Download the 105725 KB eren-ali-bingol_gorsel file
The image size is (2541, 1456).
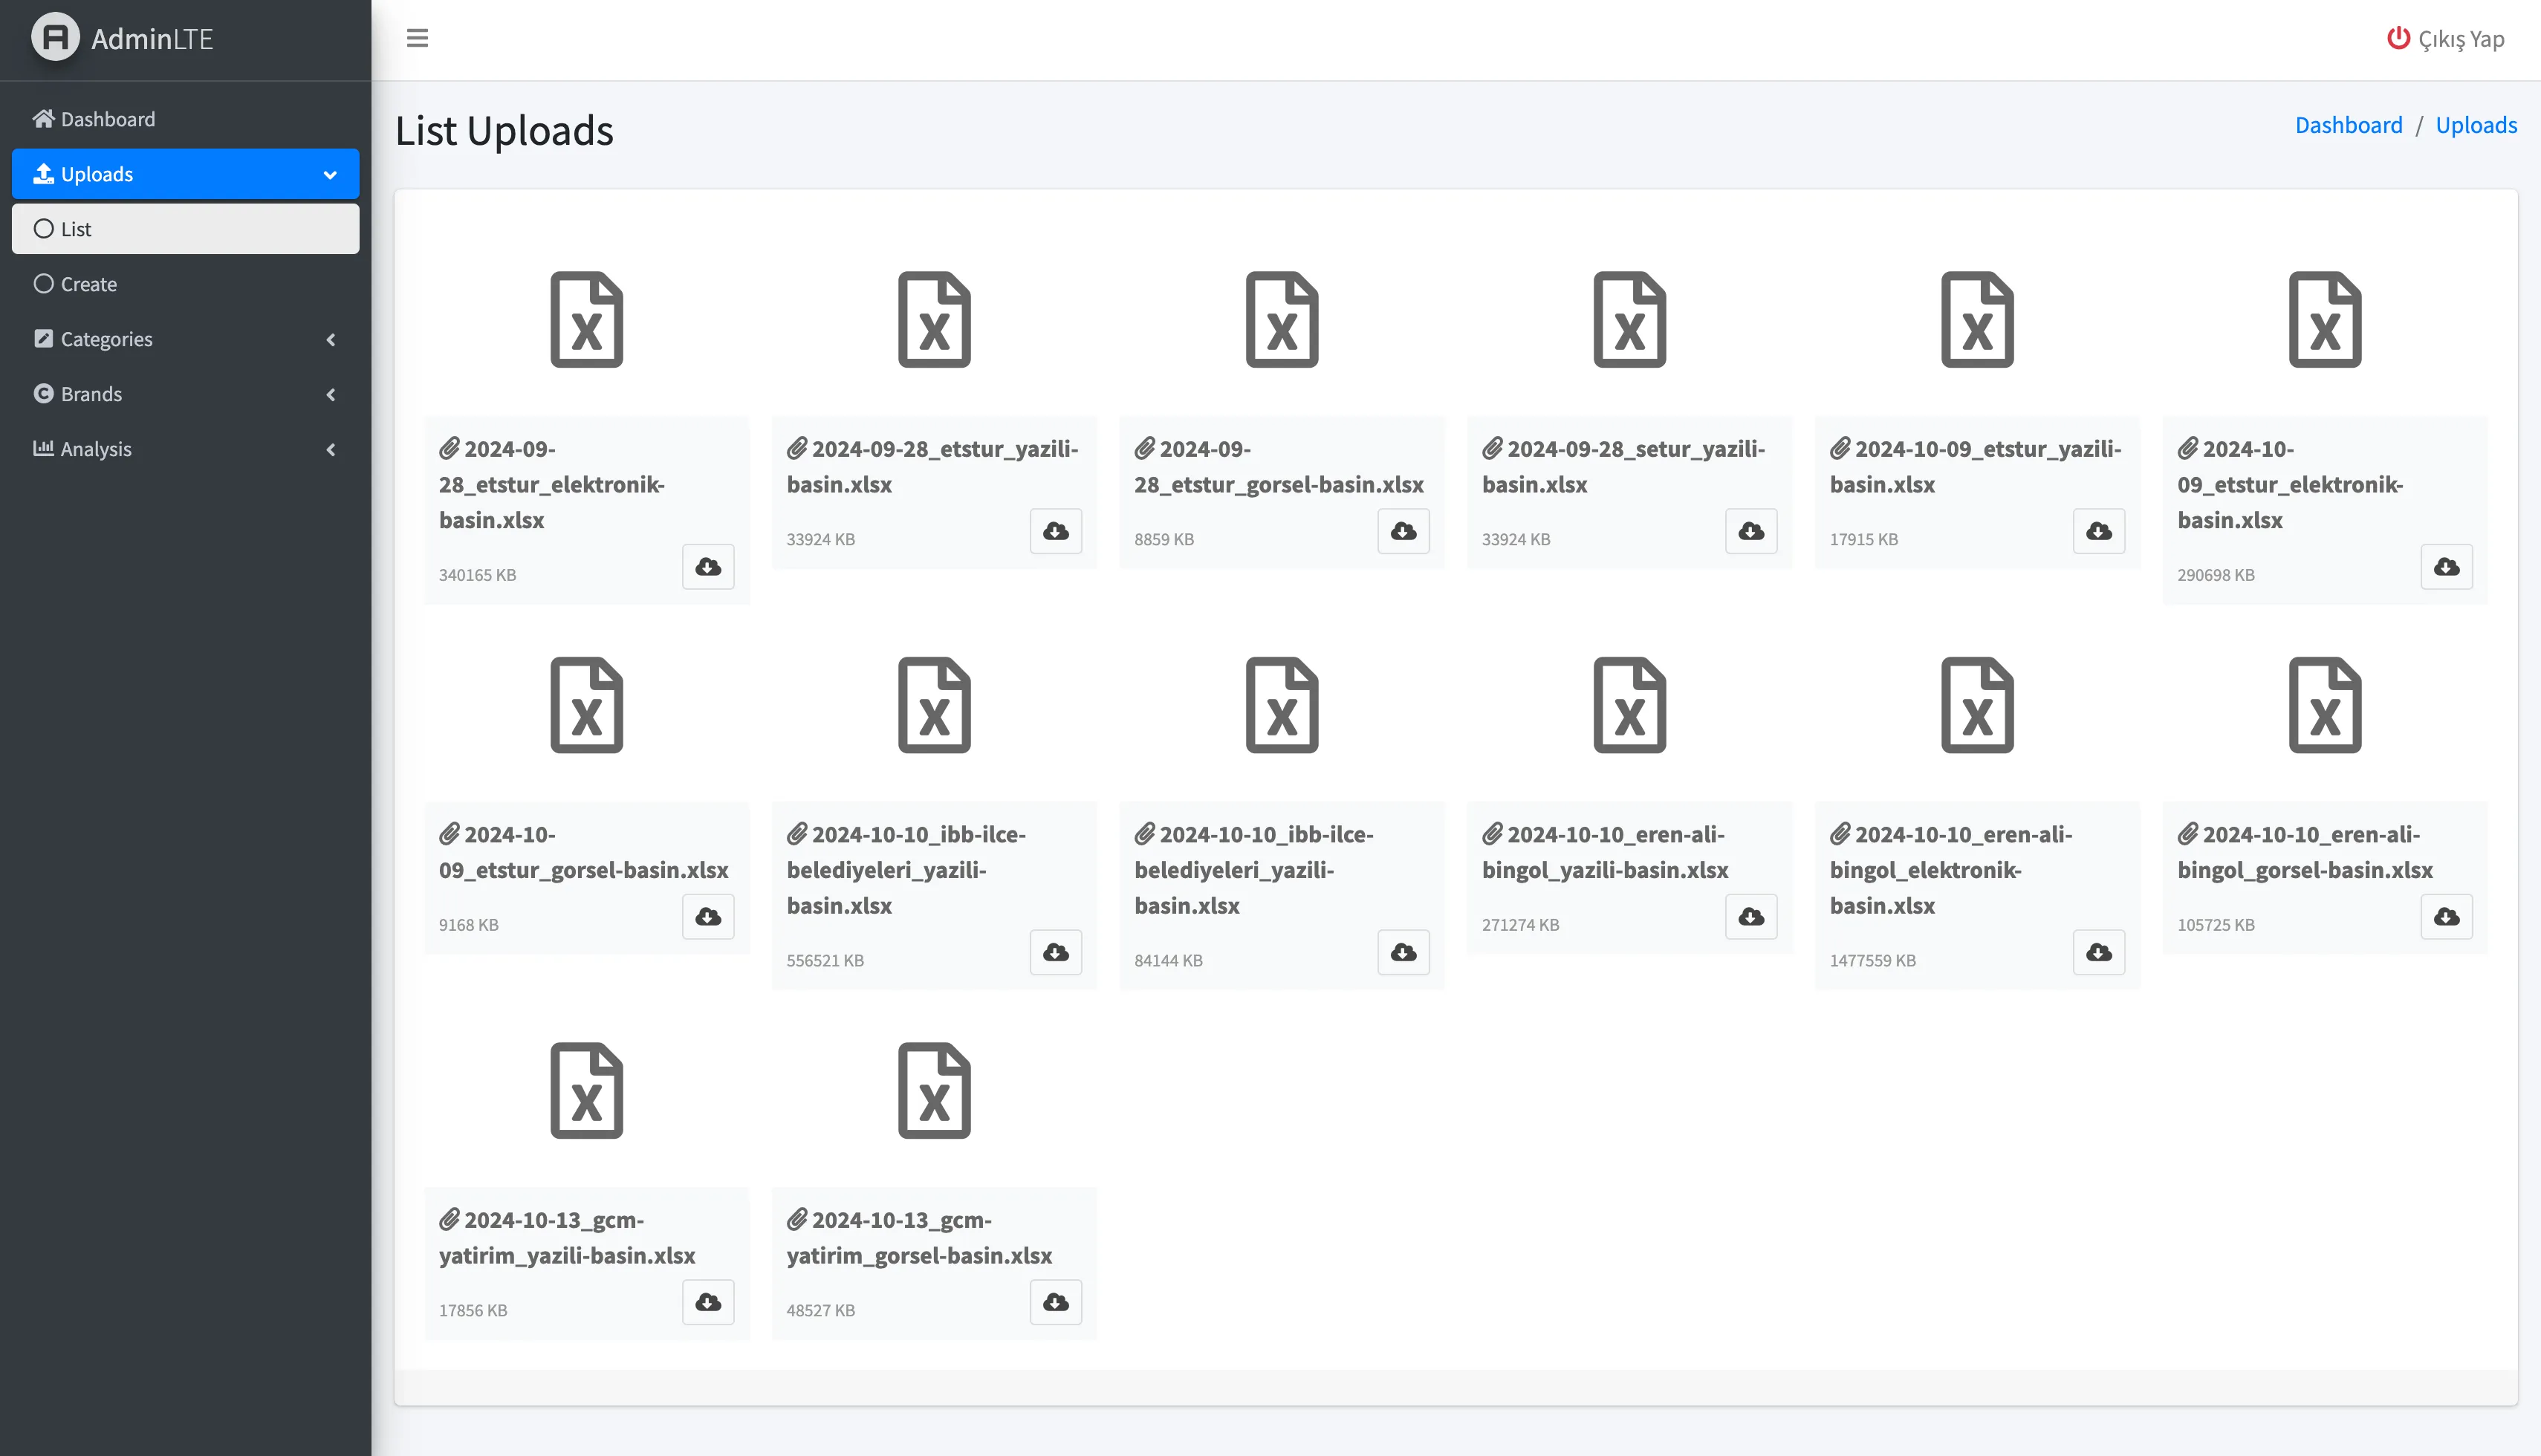click(x=2446, y=917)
